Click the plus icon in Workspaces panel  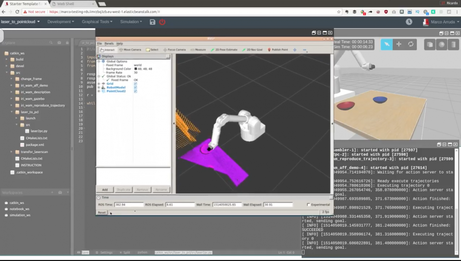[52, 192]
